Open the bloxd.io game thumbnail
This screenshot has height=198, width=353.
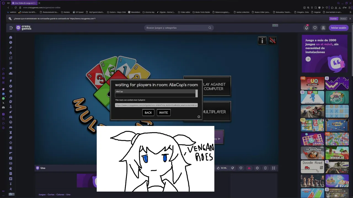pyautogui.click(x=337, y=153)
